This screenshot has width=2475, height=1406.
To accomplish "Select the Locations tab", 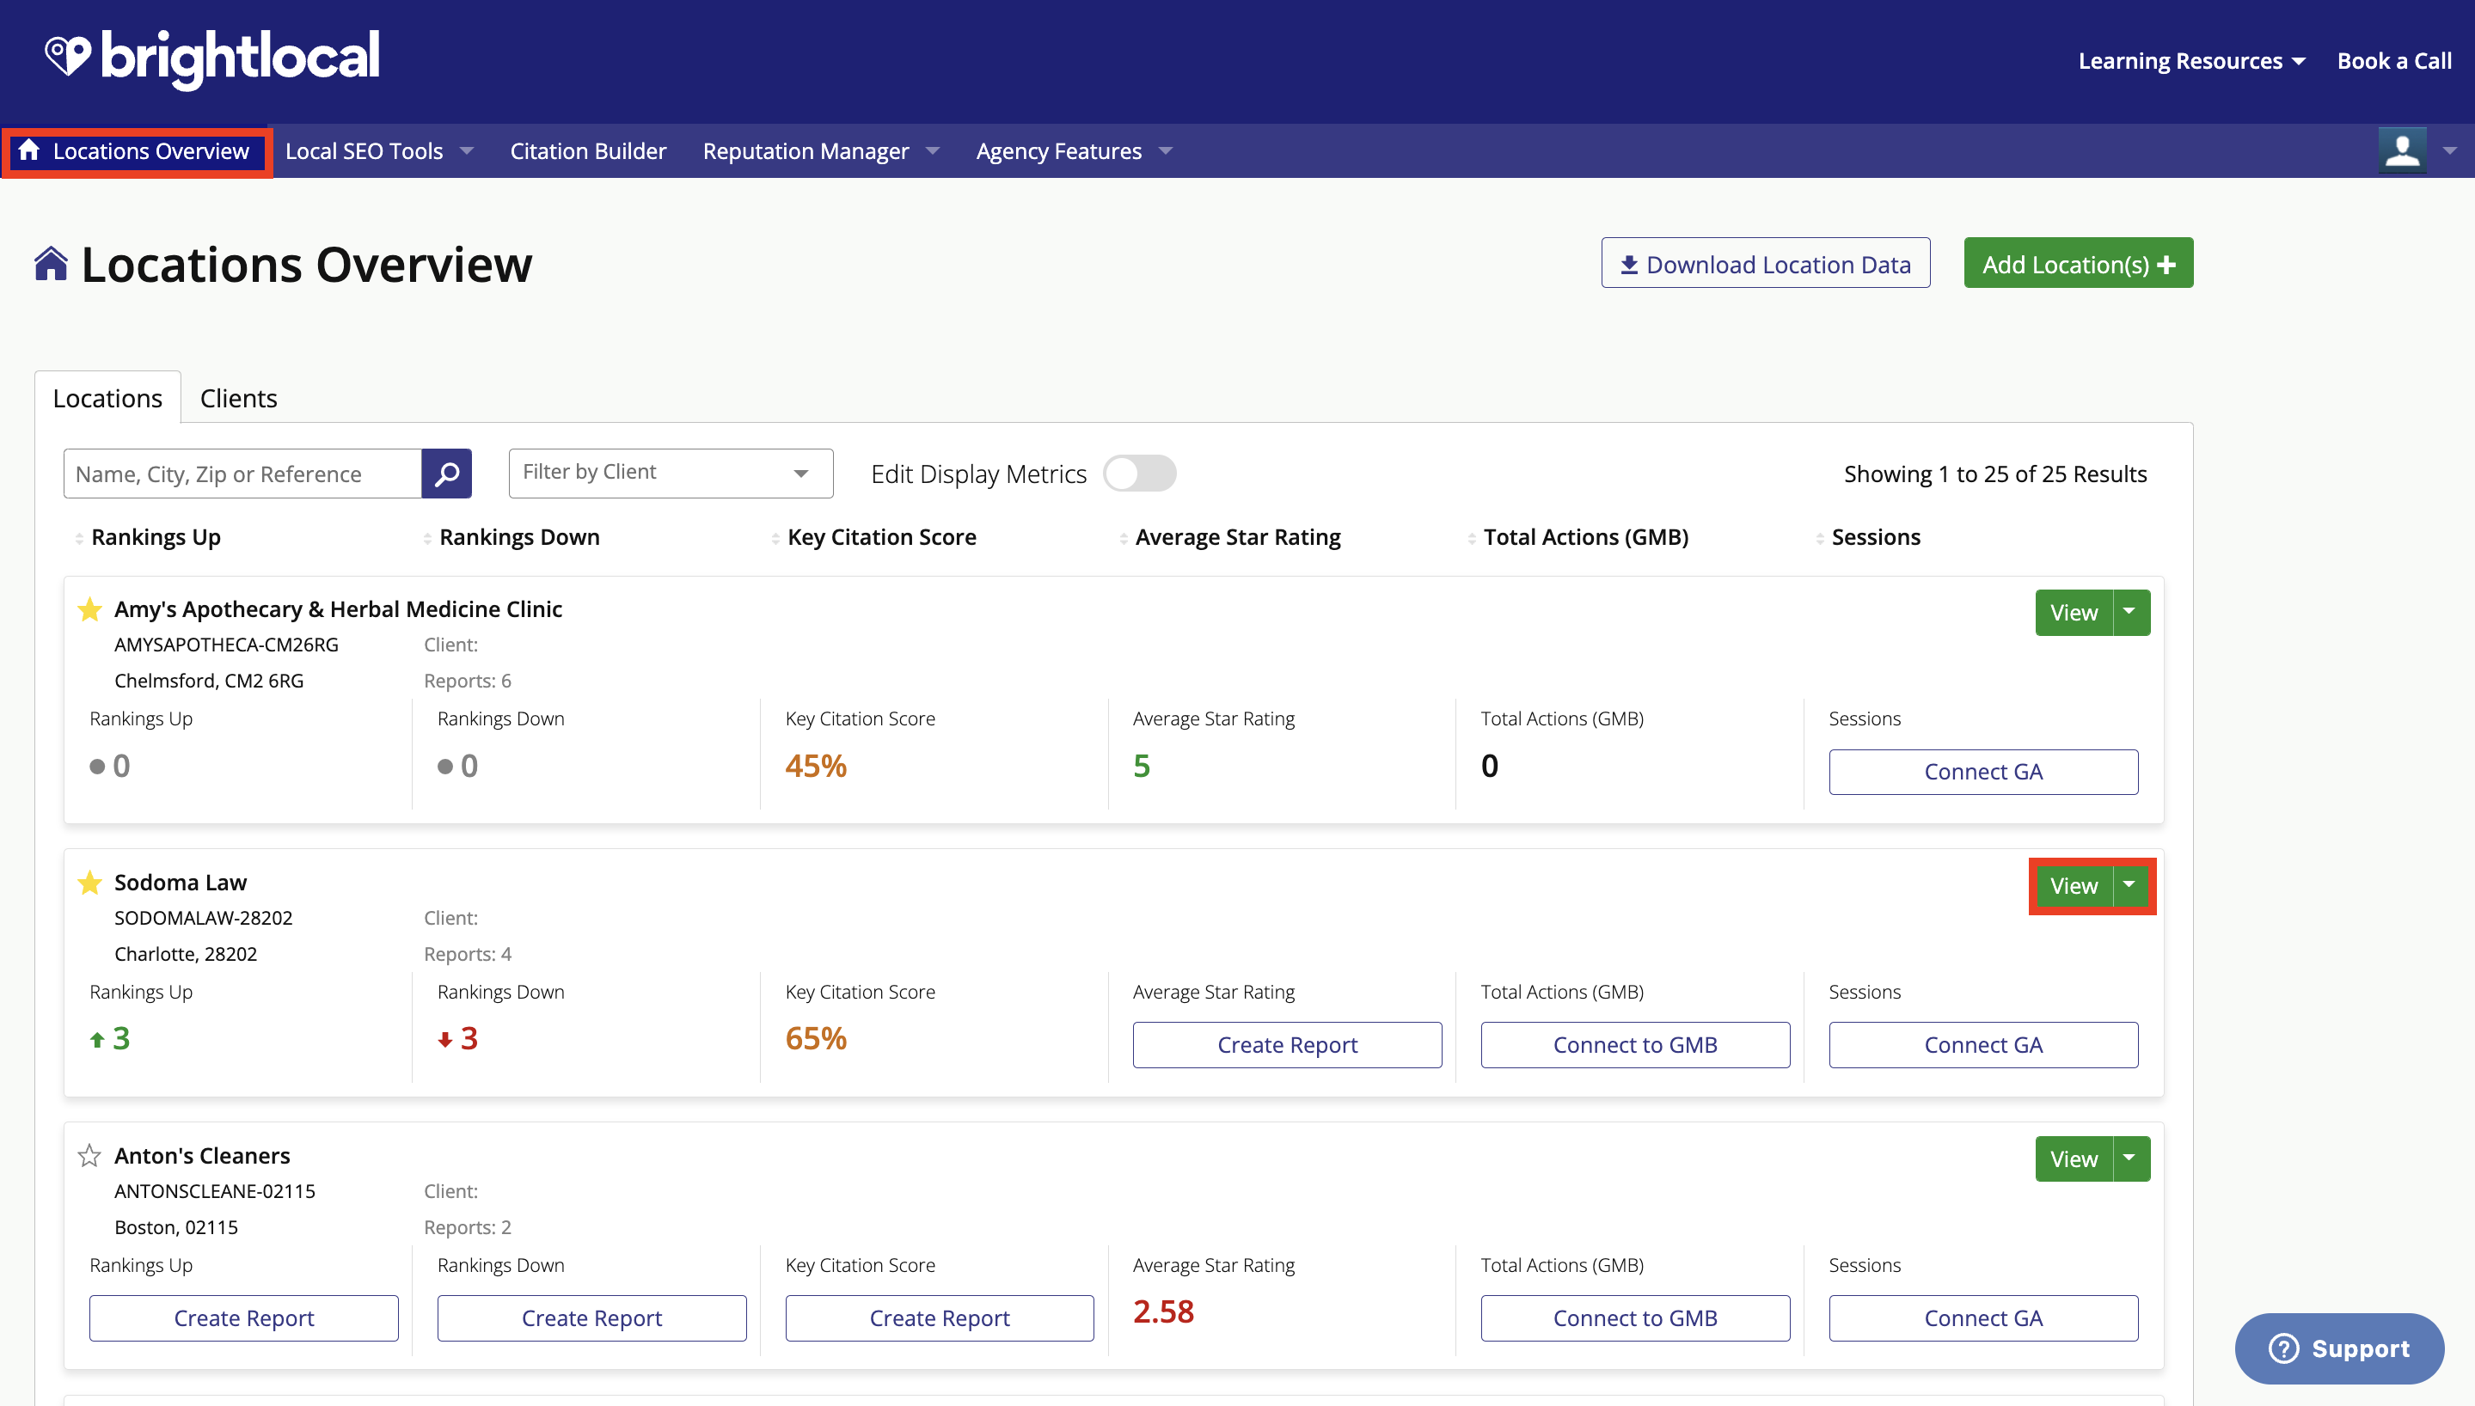I will click(107, 398).
